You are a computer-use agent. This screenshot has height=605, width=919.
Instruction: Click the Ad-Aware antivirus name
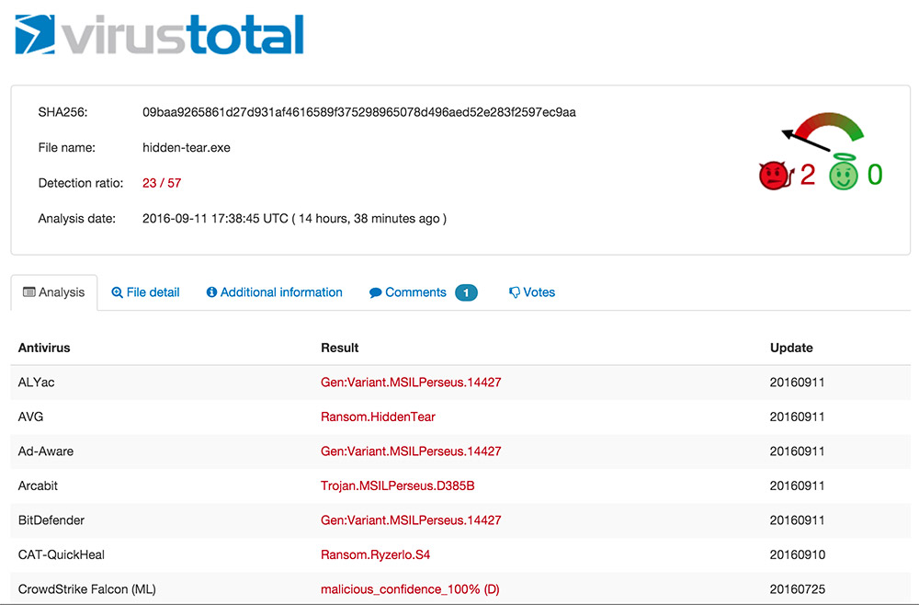pos(46,451)
